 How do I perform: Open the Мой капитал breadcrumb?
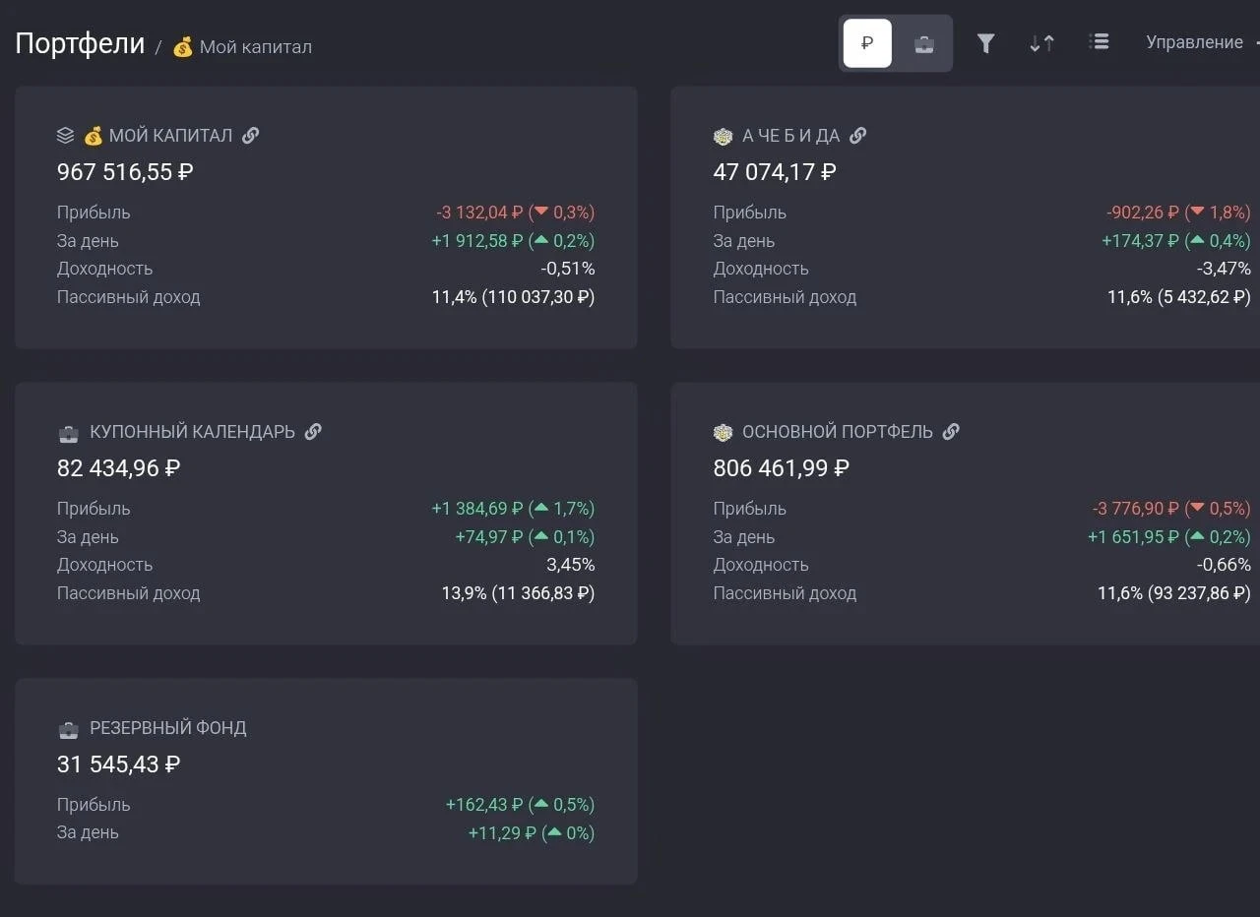tap(242, 46)
